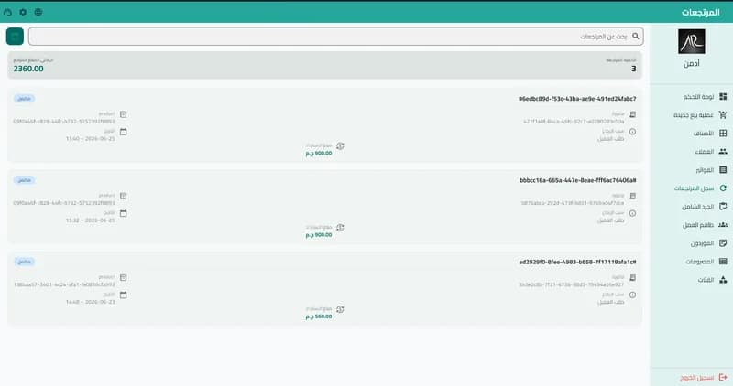Click info reason icon in card #6edbc89d
Viewport: 733px width, 386px height.
[632, 132]
